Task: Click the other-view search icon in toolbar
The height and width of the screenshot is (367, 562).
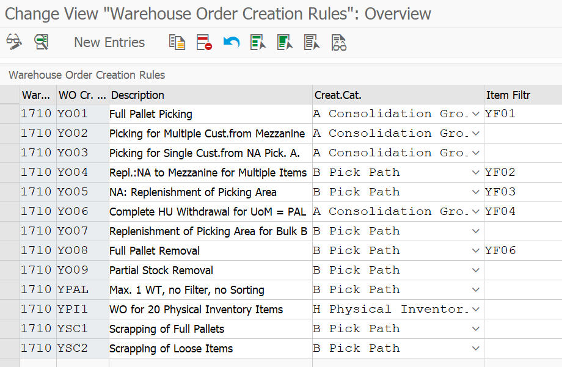Action: (41, 42)
